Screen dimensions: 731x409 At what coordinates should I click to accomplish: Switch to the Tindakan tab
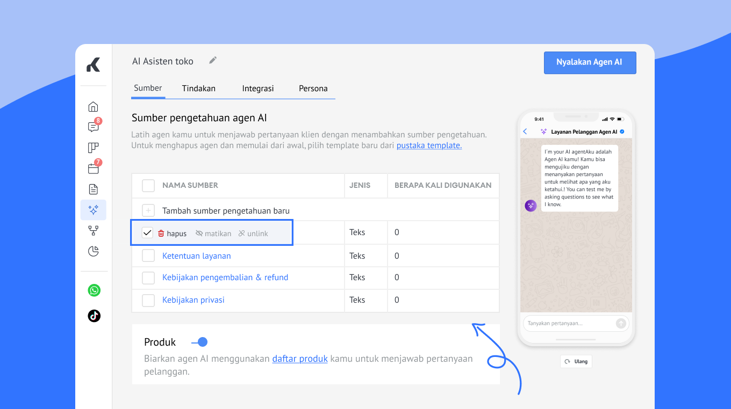tap(199, 89)
